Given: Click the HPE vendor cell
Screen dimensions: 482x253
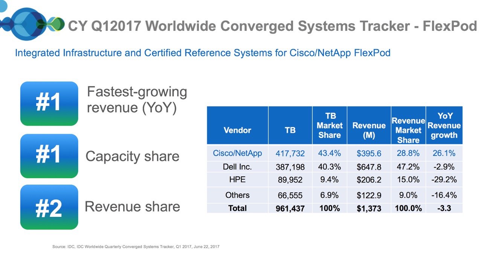Looking at the screenshot, I should point(237,179).
